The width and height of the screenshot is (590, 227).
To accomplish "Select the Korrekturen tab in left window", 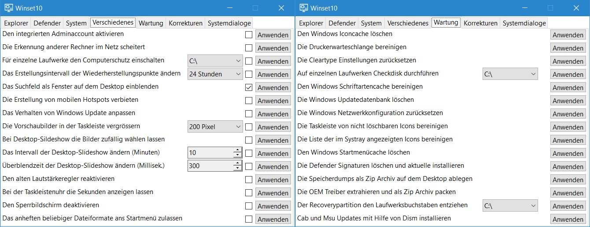I will (185, 23).
